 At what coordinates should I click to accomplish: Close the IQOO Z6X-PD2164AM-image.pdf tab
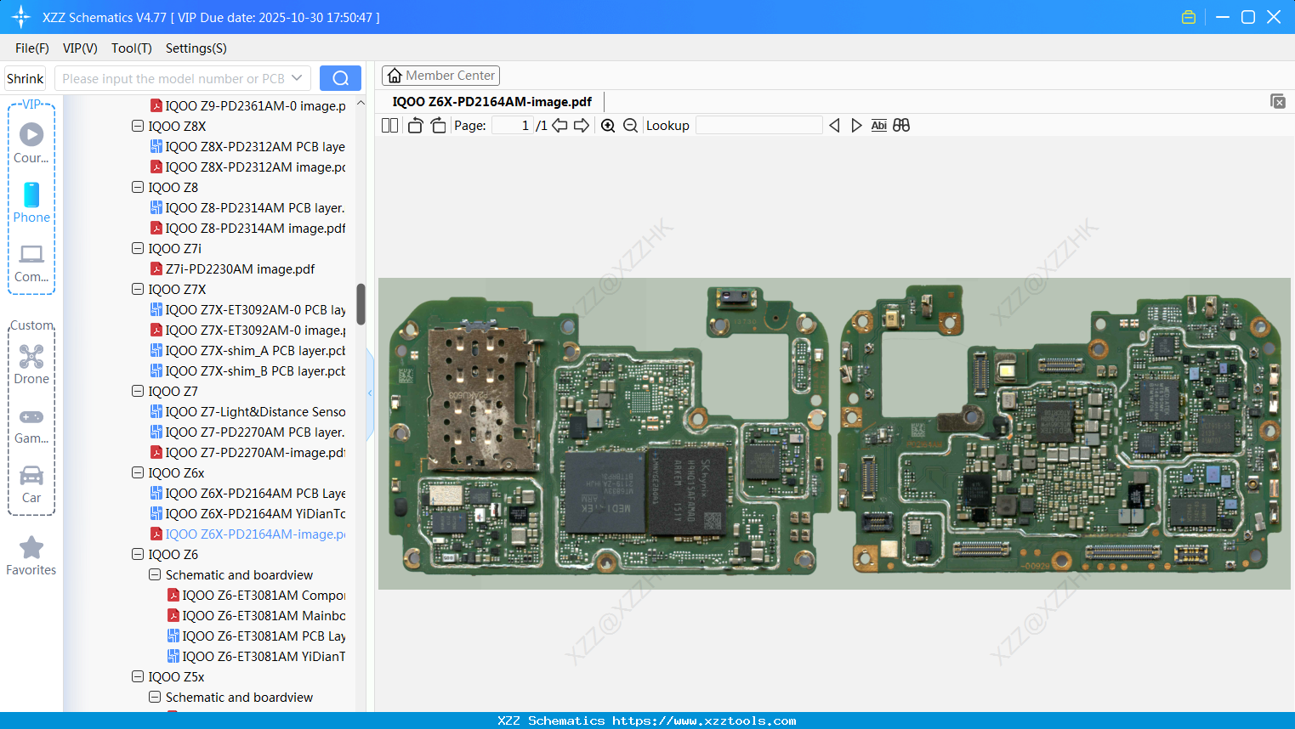click(1278, 101)
